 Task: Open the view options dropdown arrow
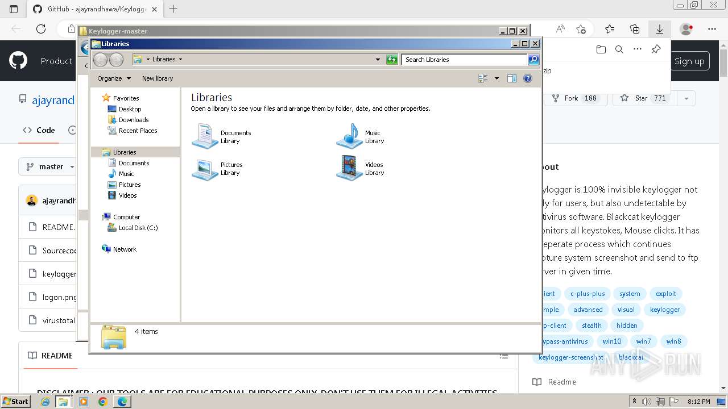pos(497,78)
